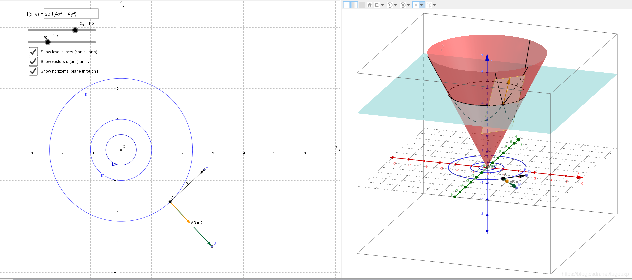This screenshot has width=632, height=280.
Task: Click the circle label k1
Action: [103, 175]
